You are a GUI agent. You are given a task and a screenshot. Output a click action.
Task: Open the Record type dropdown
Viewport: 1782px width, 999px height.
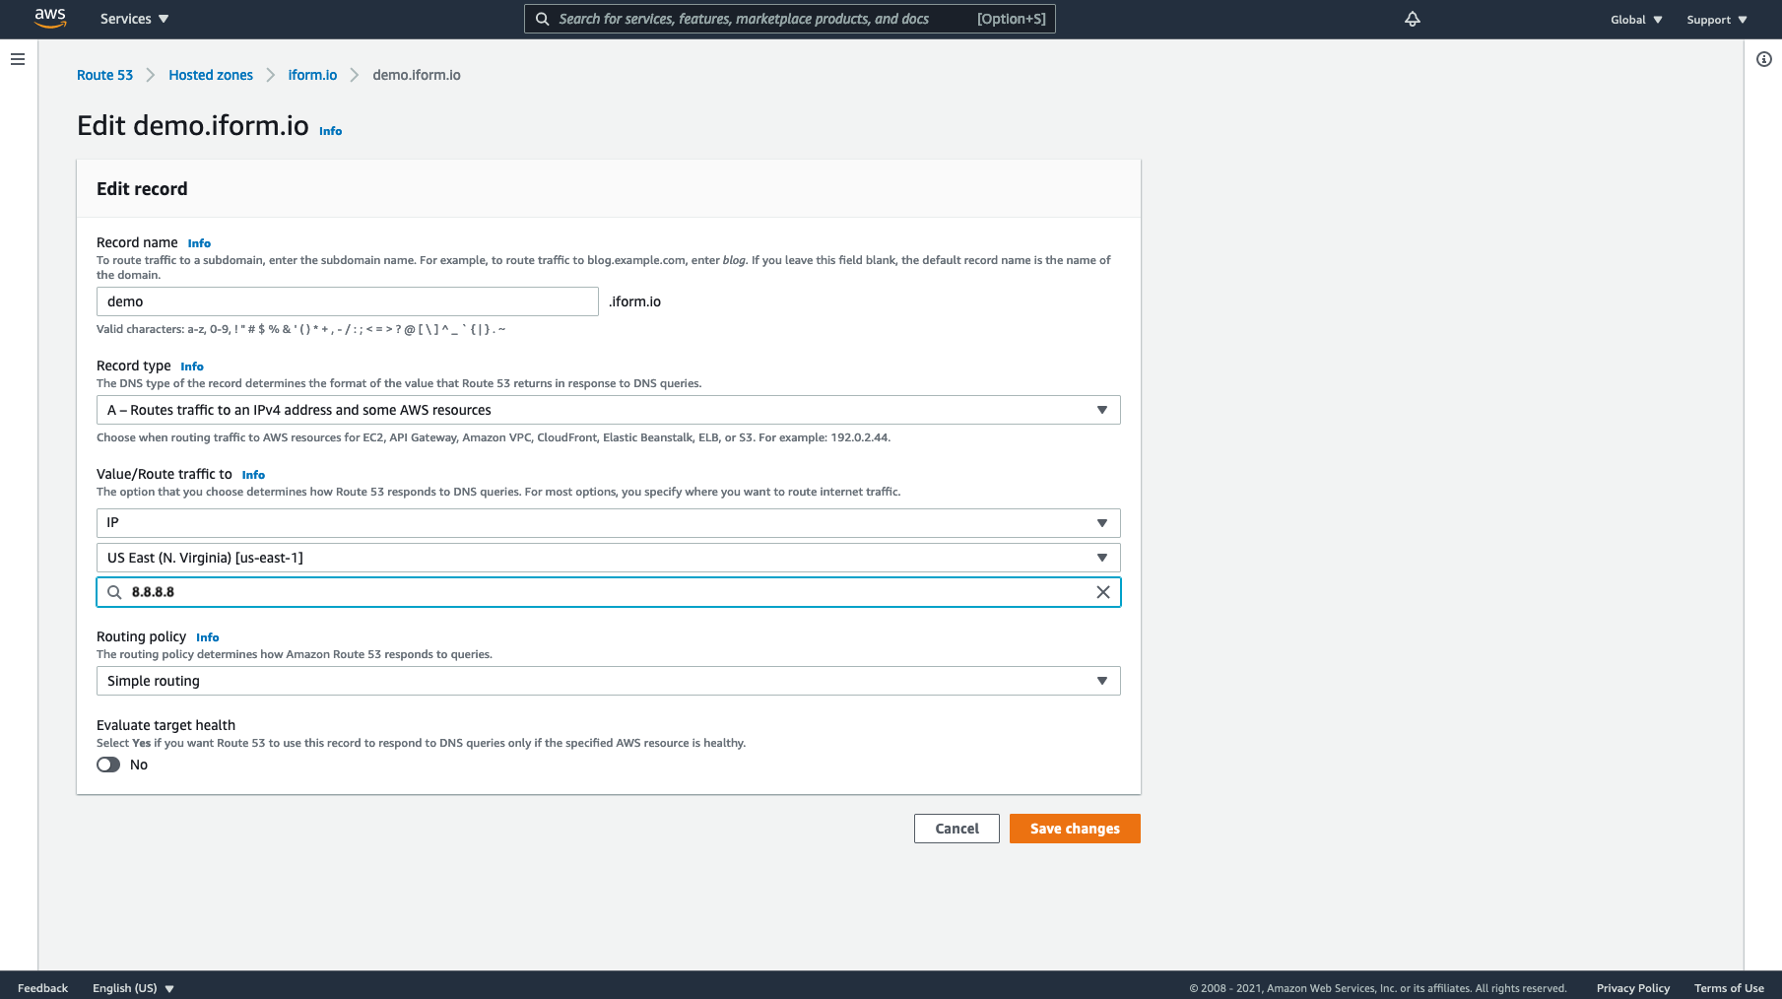[609, 410]
